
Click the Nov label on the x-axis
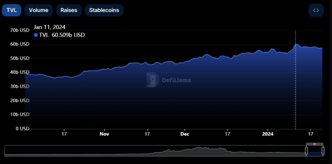[x=104, y=134]
